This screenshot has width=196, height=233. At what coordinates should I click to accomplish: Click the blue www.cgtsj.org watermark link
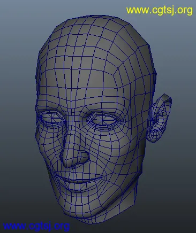[36, 226]
